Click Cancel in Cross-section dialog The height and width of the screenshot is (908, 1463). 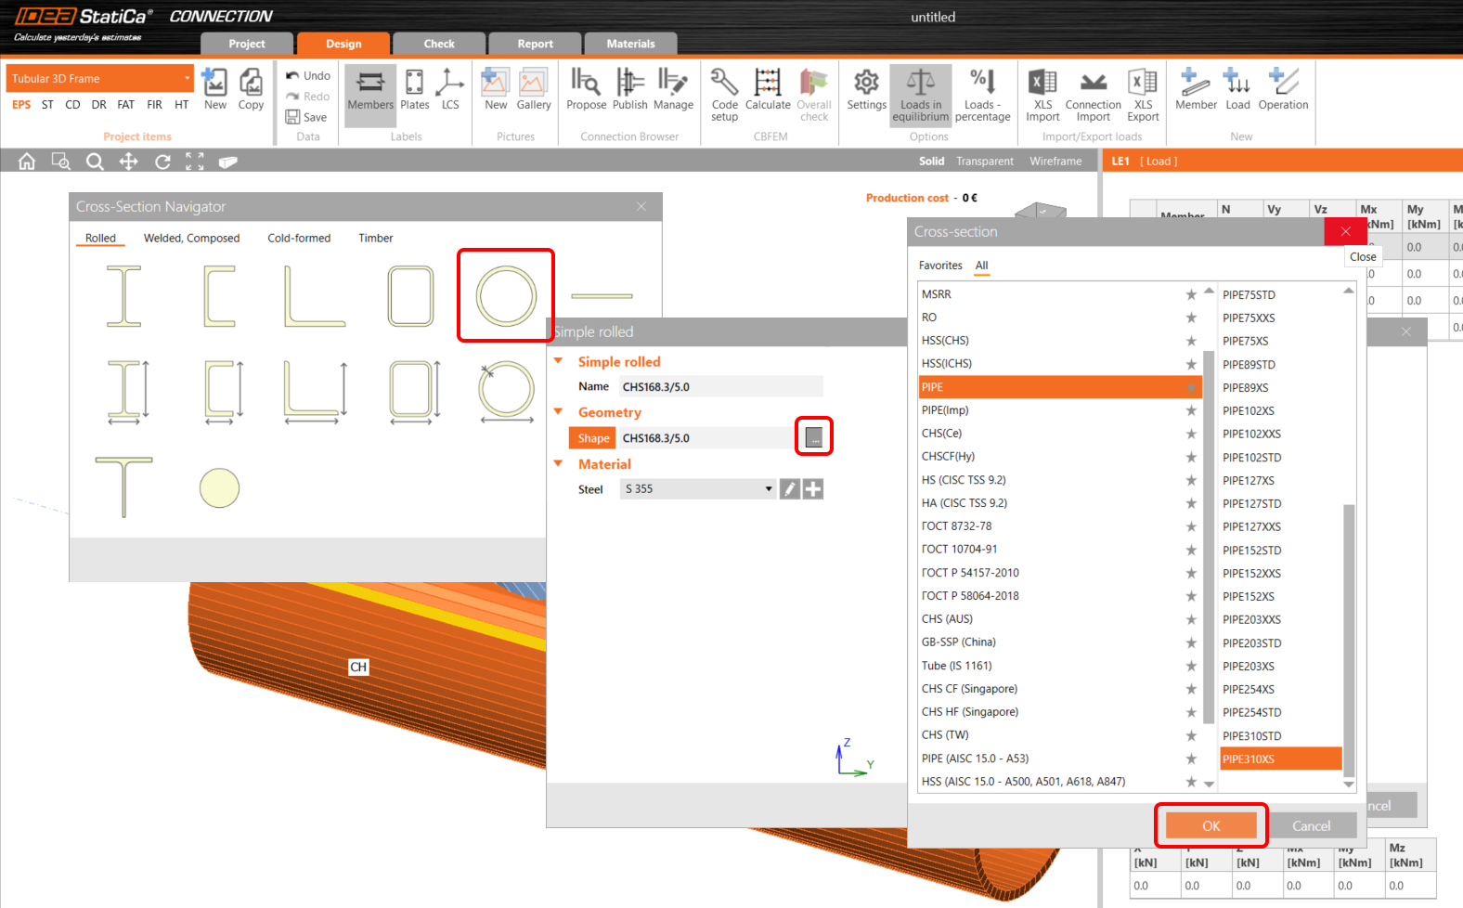tap(1311, 825)
